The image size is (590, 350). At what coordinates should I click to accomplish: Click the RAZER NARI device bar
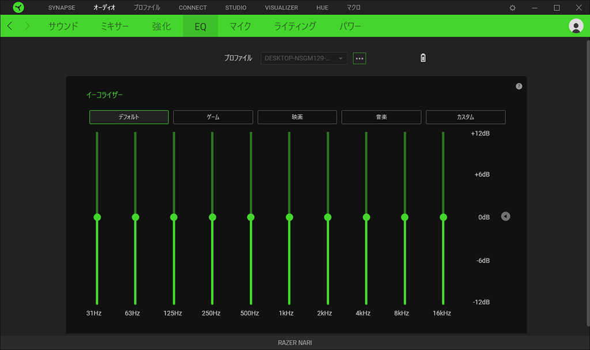coord(295,343)
